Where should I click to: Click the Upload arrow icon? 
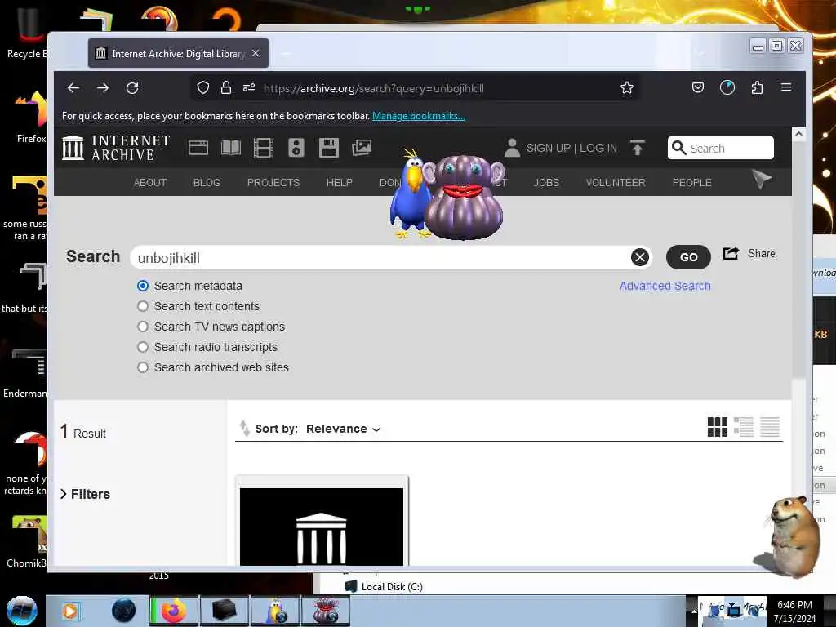(x=637, y=148)
